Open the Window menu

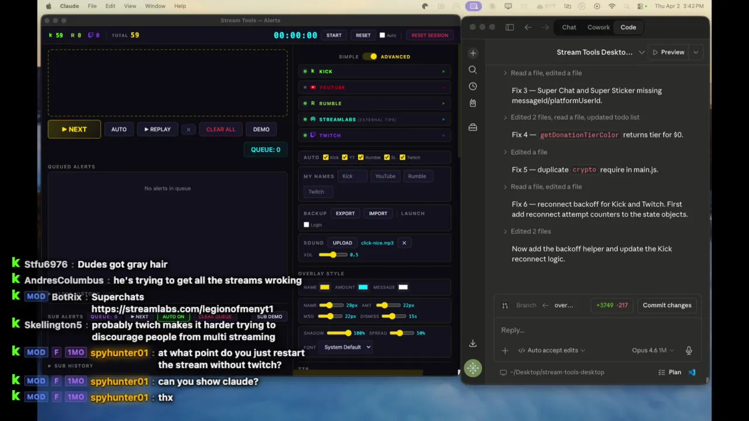point(155,6)
